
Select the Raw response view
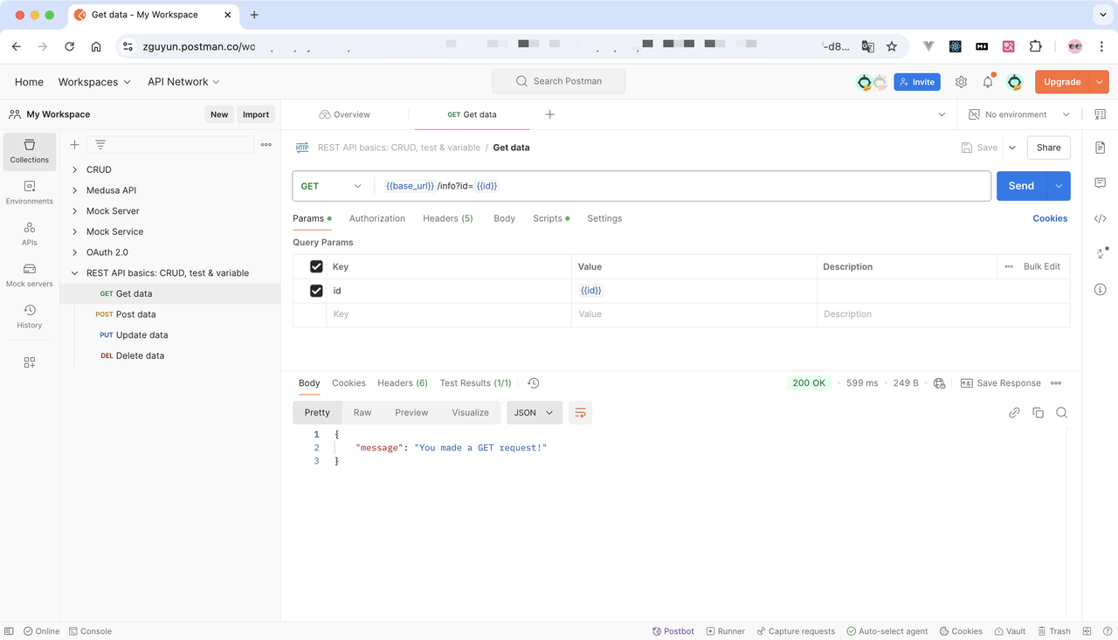point(362,413)
